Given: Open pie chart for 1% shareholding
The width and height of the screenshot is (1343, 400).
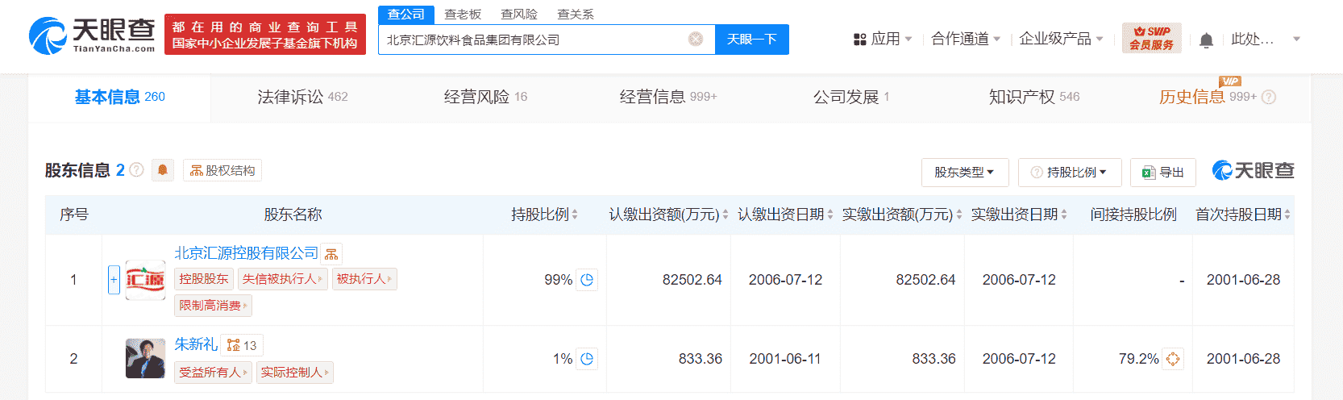Looking at the screenshot, I should (x=587, y=359).
